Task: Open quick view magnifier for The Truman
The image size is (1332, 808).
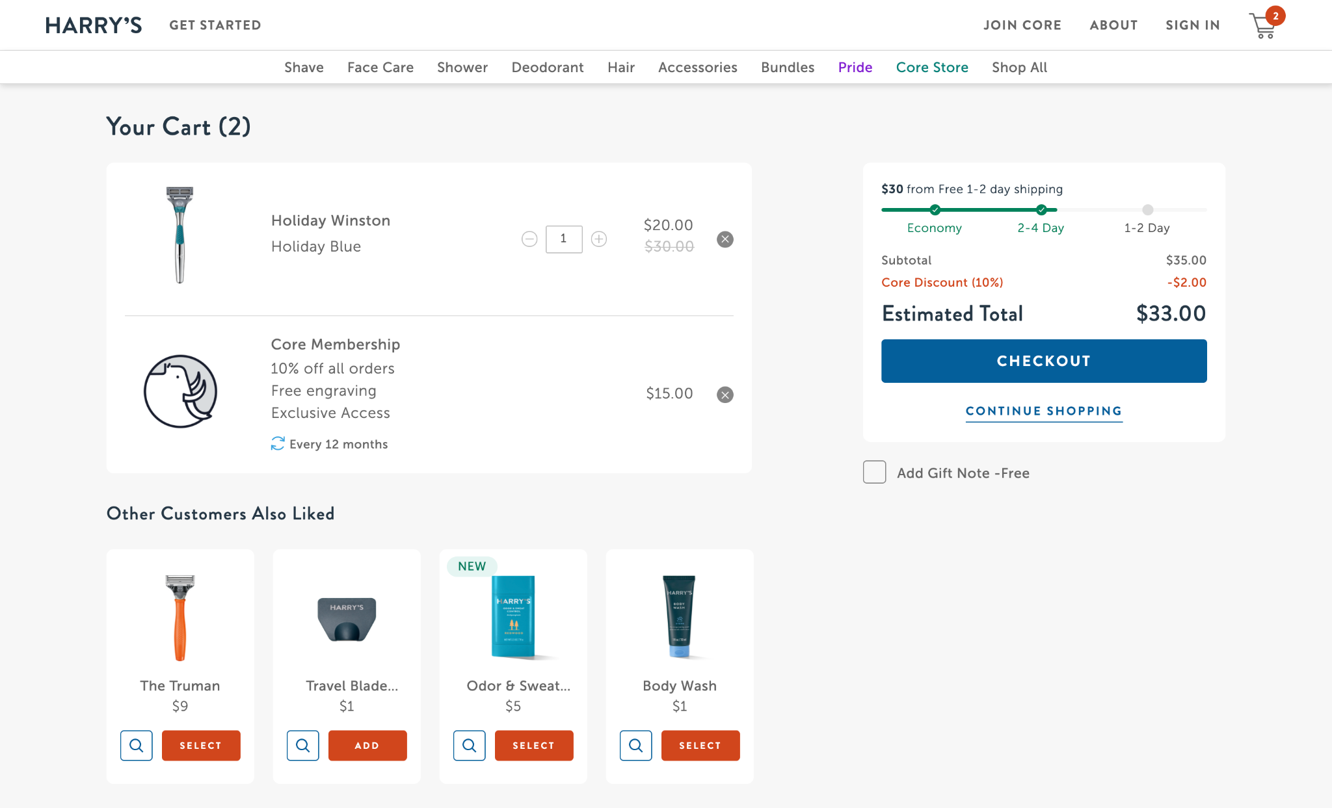Action: [x=136, y=746]
